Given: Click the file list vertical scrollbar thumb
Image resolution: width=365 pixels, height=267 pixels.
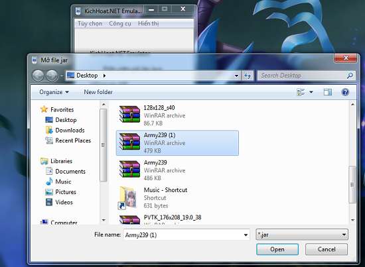Looking at the screenshot, I should [352, 185].
